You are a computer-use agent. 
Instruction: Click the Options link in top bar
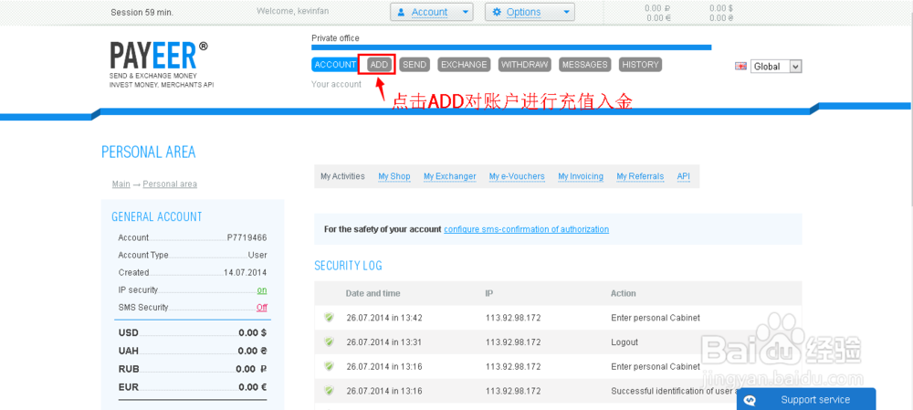pyautogui.click(x=523, y=12)
